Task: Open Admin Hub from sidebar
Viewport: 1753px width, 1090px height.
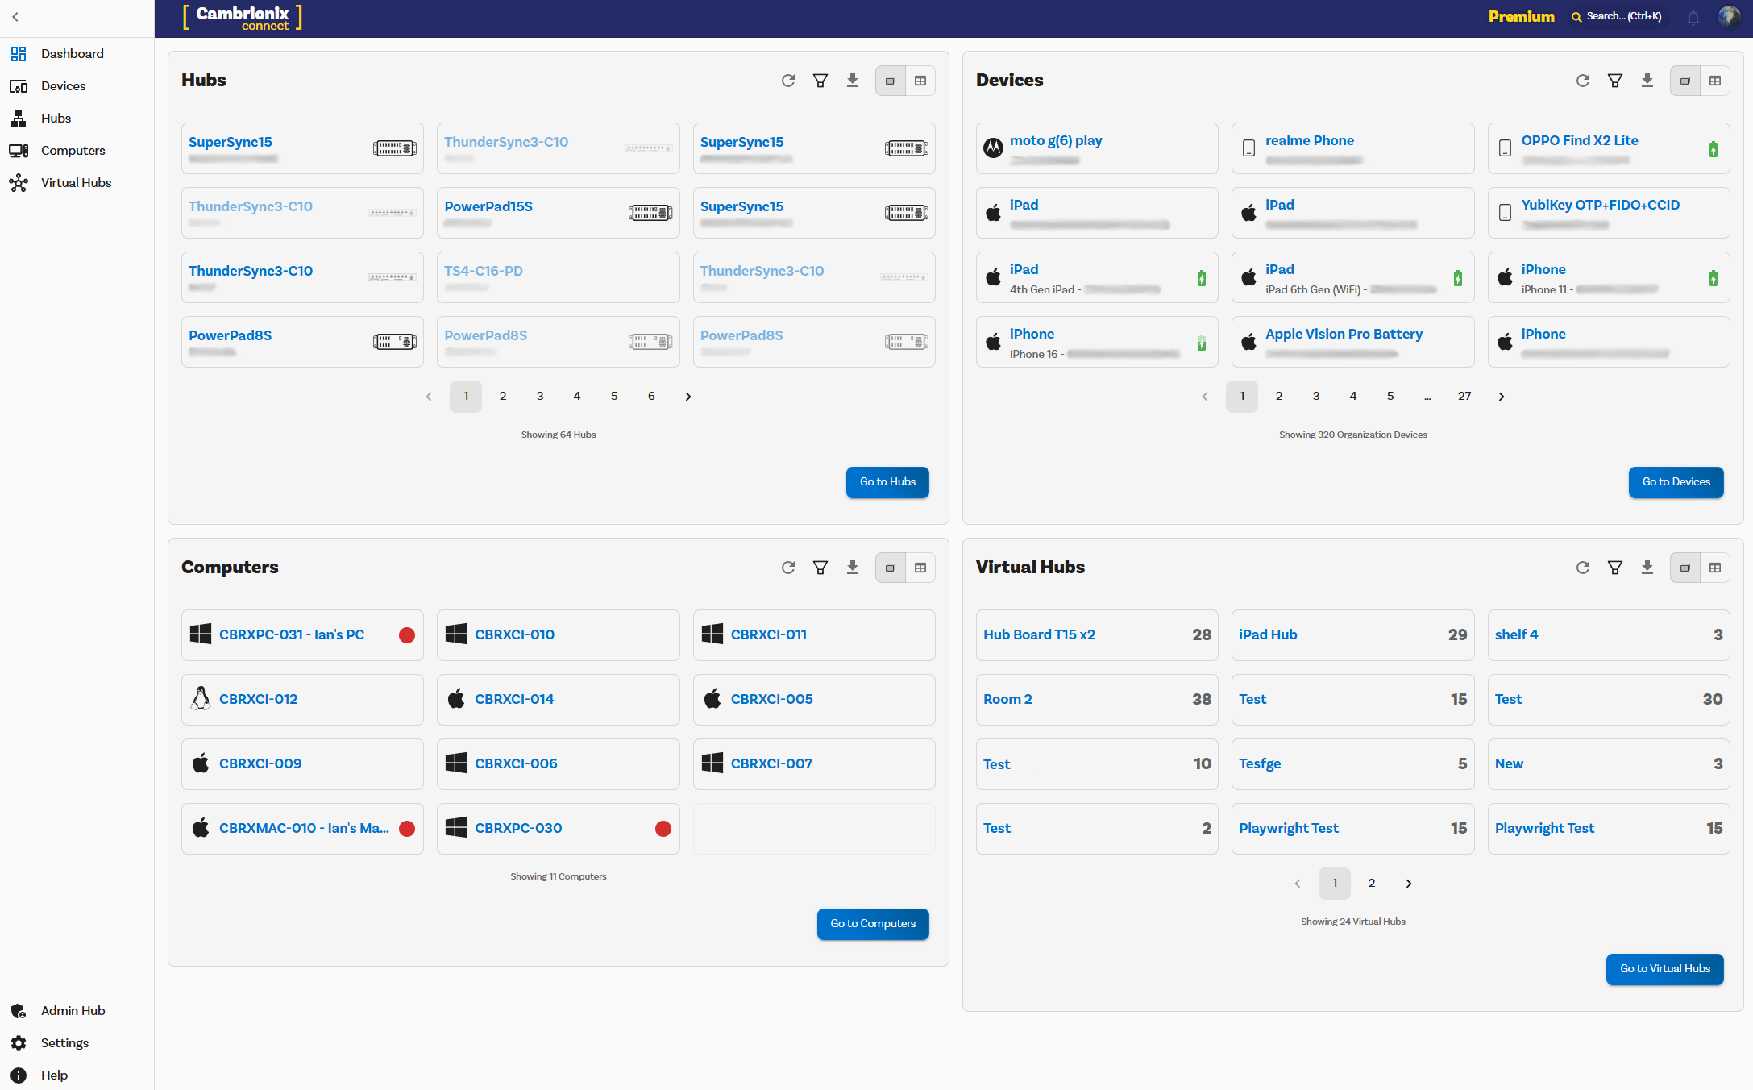Action: [x=73, y=1011]
